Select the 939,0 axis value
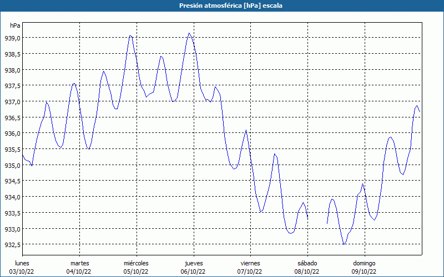The width and height of the screenshot is (444, 277). coord(12,38)
